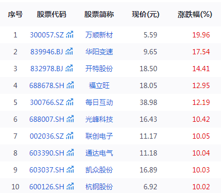This screenshot has height=193, width=221.
Task: Select the price value 18.50
Action: tap(148, 69)
